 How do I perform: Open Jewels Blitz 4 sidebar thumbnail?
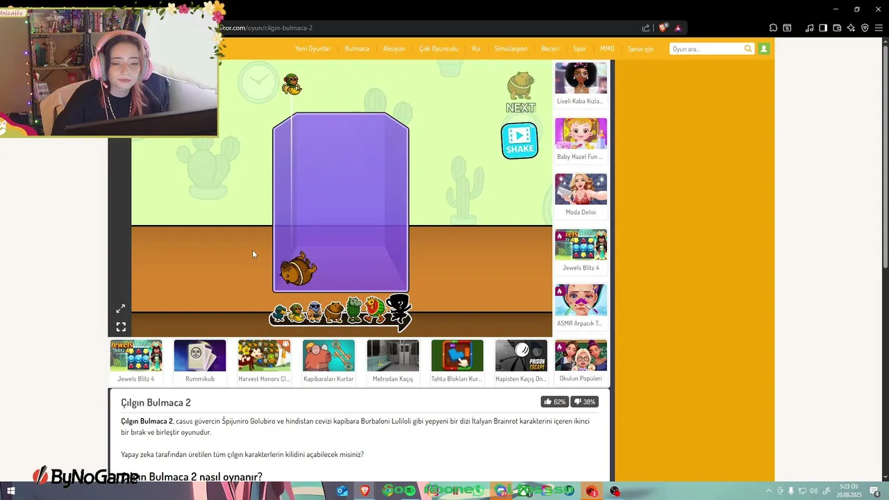tap(581, 244)
